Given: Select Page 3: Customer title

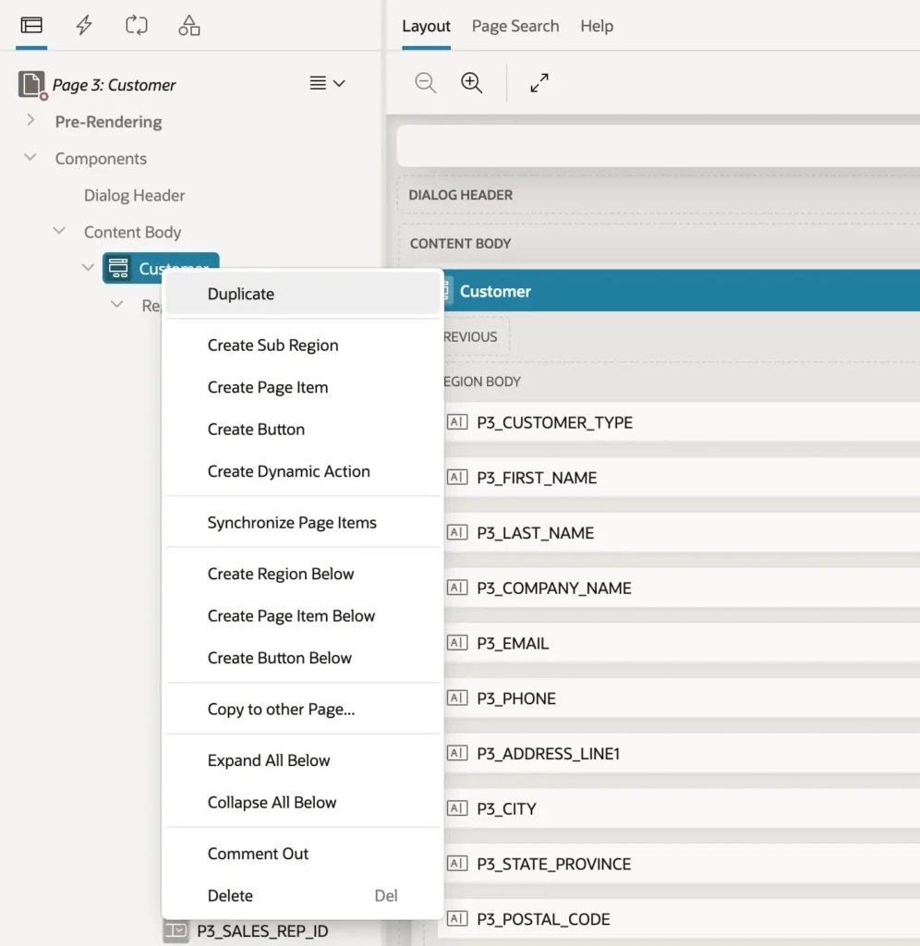Looking at the screenshot, I should click(x=114, y=85).
